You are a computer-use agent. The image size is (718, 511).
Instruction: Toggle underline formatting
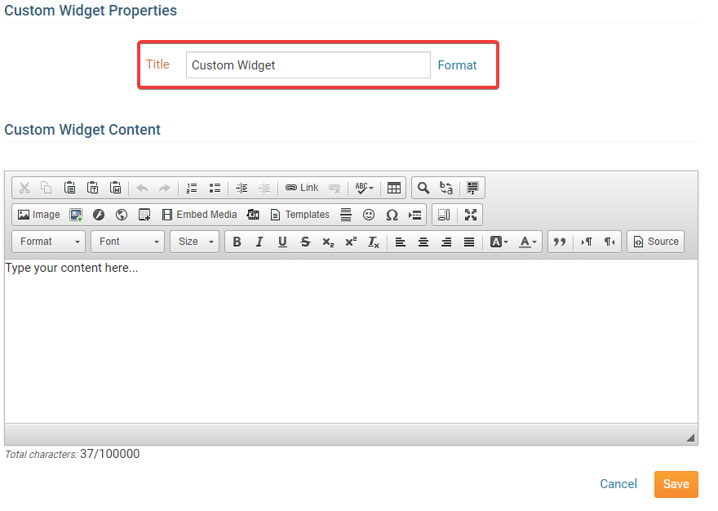point(282,242)
